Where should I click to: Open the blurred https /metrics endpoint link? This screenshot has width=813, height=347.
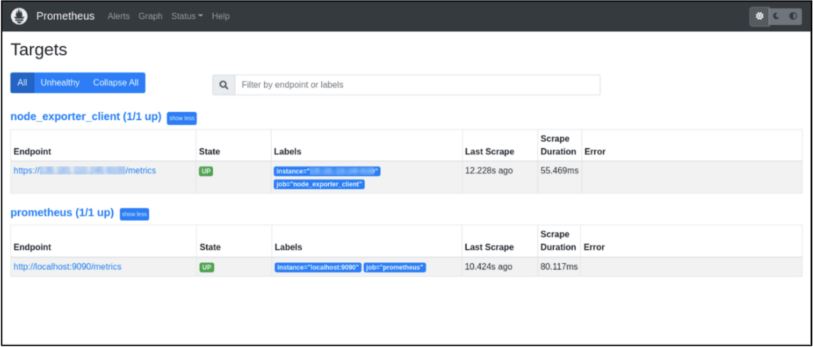coord(85,171)
